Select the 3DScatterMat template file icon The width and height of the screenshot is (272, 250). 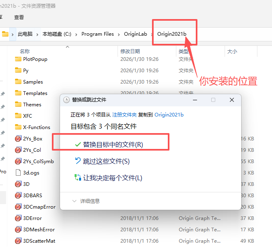tap(18, 241)
